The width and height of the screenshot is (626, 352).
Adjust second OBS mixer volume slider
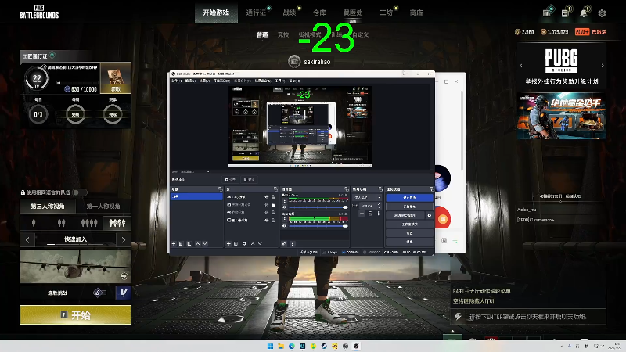318,226
